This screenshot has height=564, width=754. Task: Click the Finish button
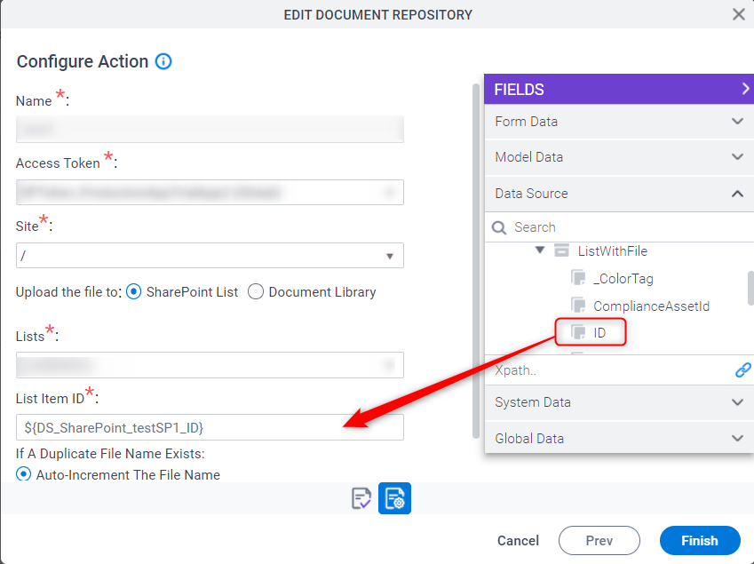coord(700,540)
